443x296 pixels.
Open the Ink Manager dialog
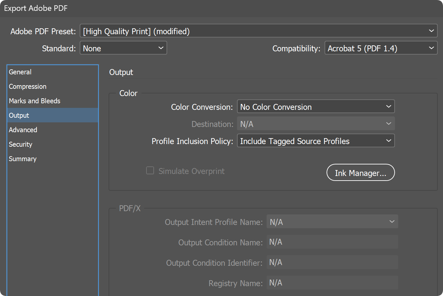[x=360, y=173]
